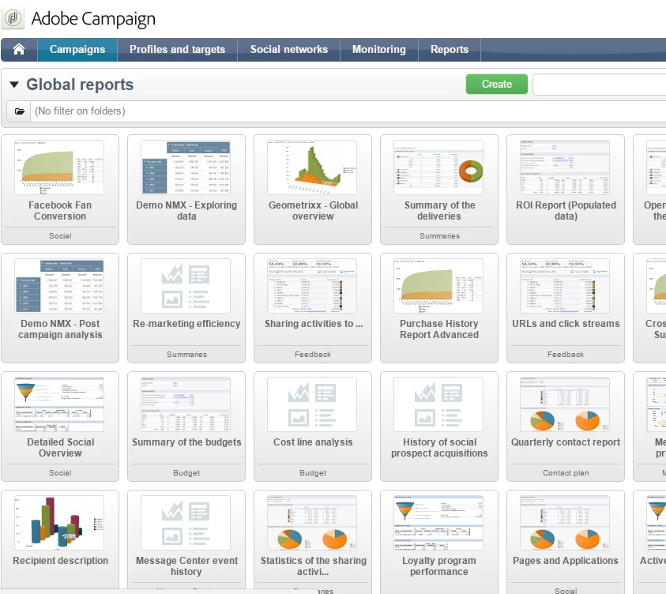Open Recipient description 3D bar thumbnail

point(59,523)
